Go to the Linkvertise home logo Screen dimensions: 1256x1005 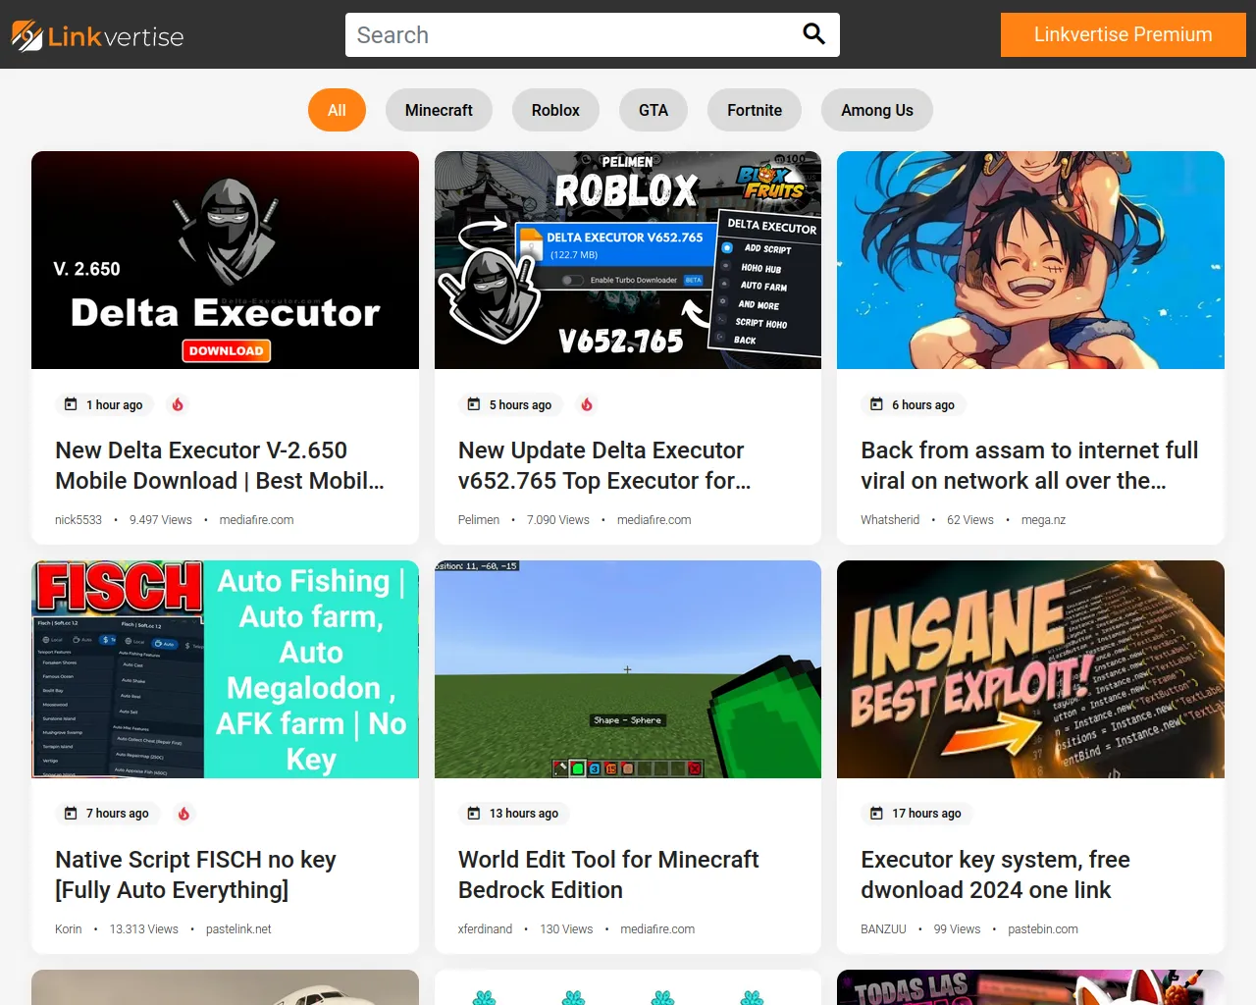point(97,35)
